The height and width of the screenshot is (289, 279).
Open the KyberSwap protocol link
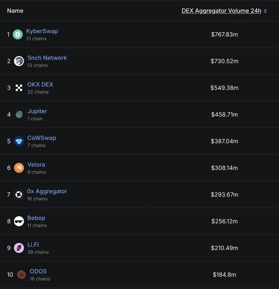(42, 31)
